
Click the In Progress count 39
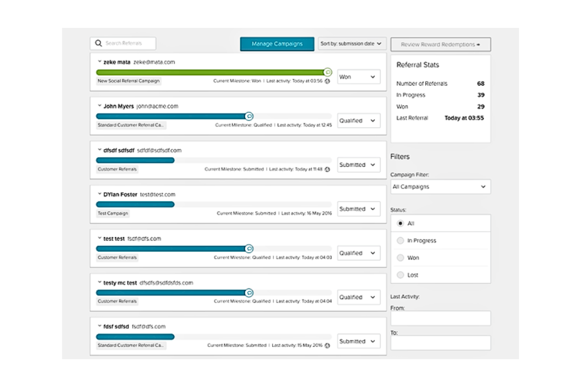pyautogui.click(x=481, y=95)
